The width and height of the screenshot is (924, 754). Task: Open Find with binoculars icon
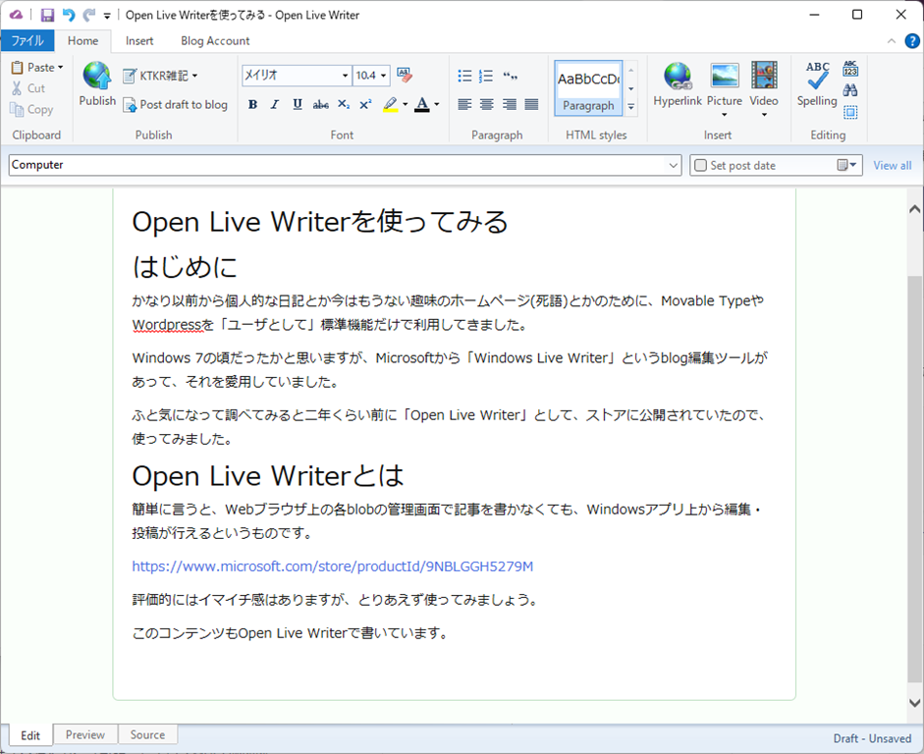point(850,90)
